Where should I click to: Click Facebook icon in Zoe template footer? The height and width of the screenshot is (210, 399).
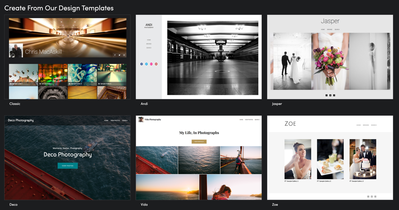point(368,197)
